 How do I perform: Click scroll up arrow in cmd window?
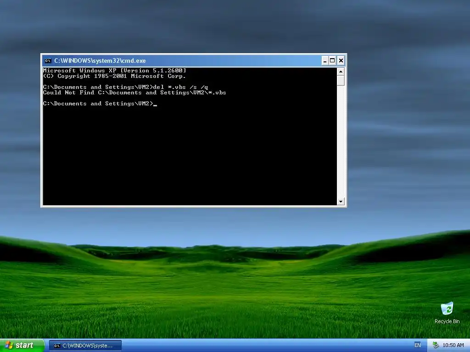tap(341, 71)
